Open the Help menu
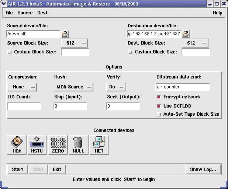228x189 pixels. (x=217, y=13)
